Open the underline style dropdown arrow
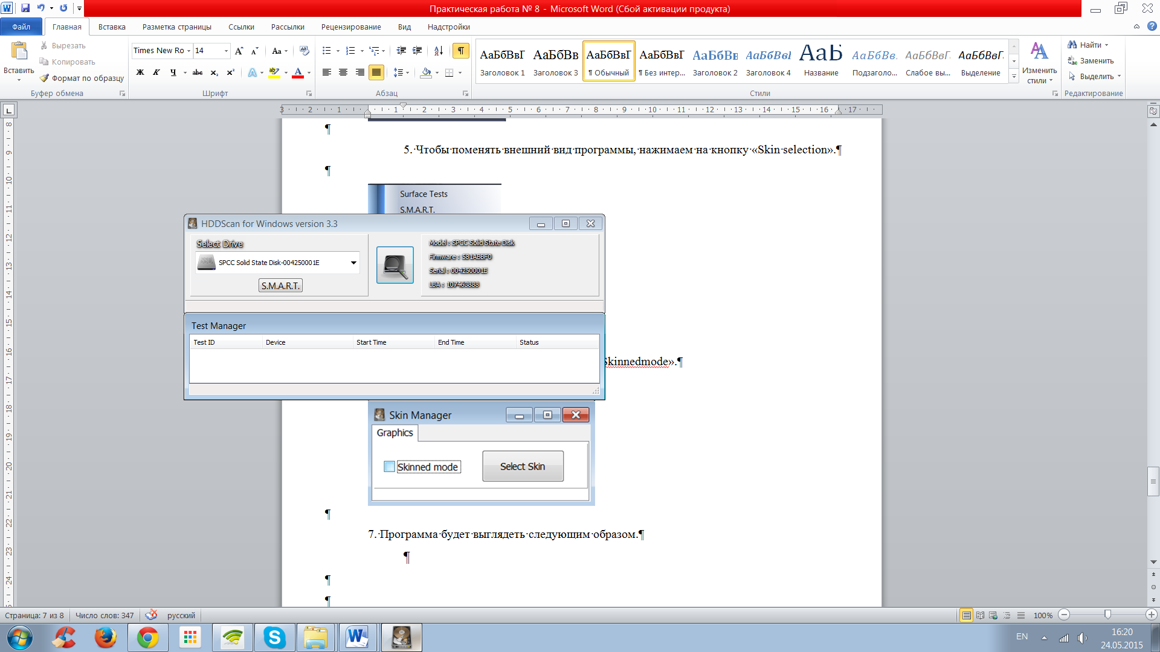Screen dimensions: 1160x652 pos(185,72)
